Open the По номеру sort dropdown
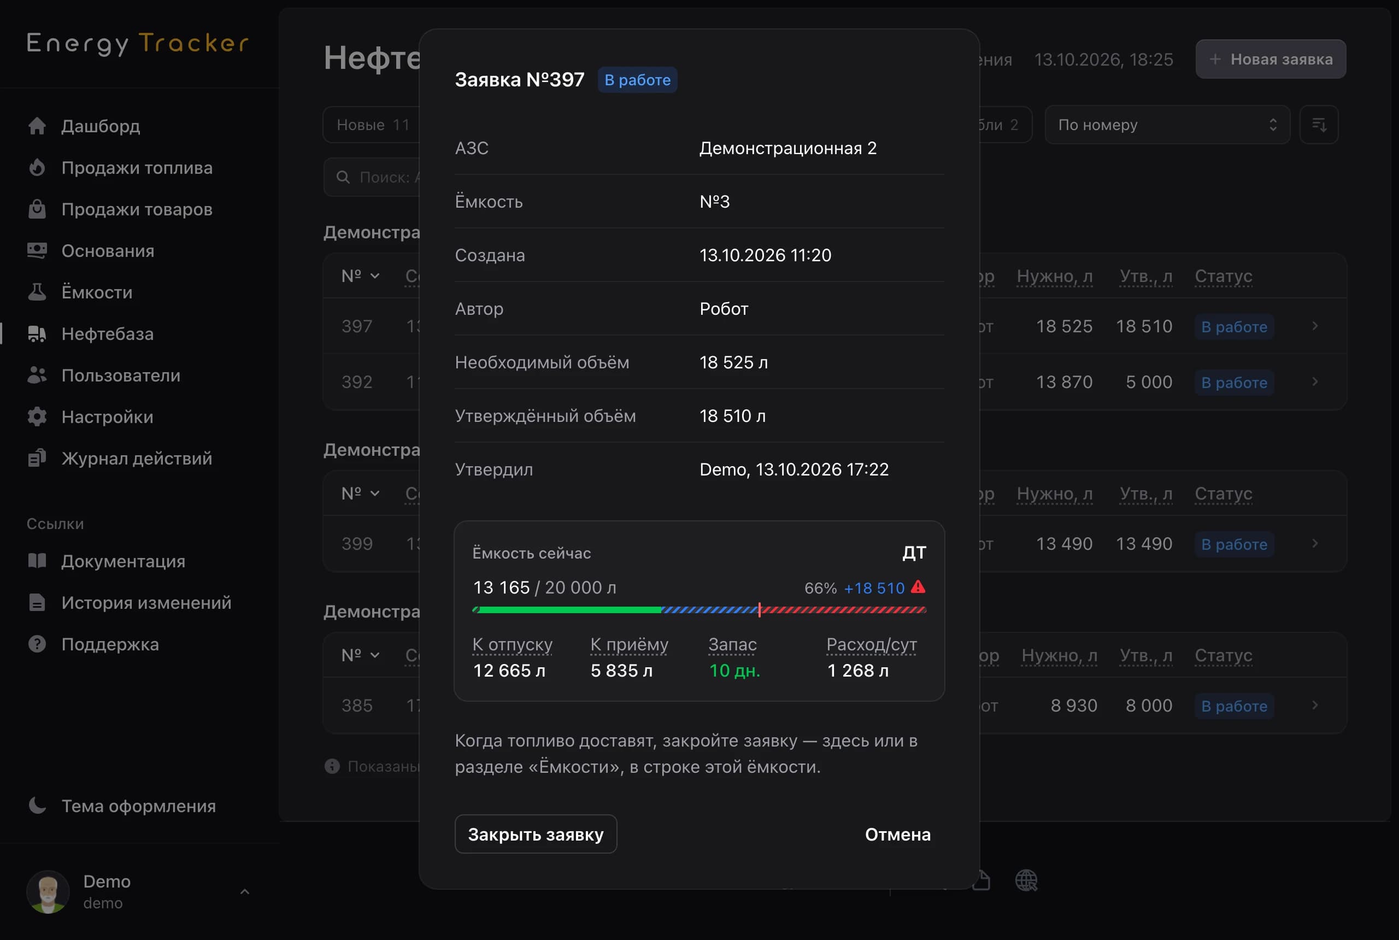This screenshot has width=1399, height=940. point(1167,125)
